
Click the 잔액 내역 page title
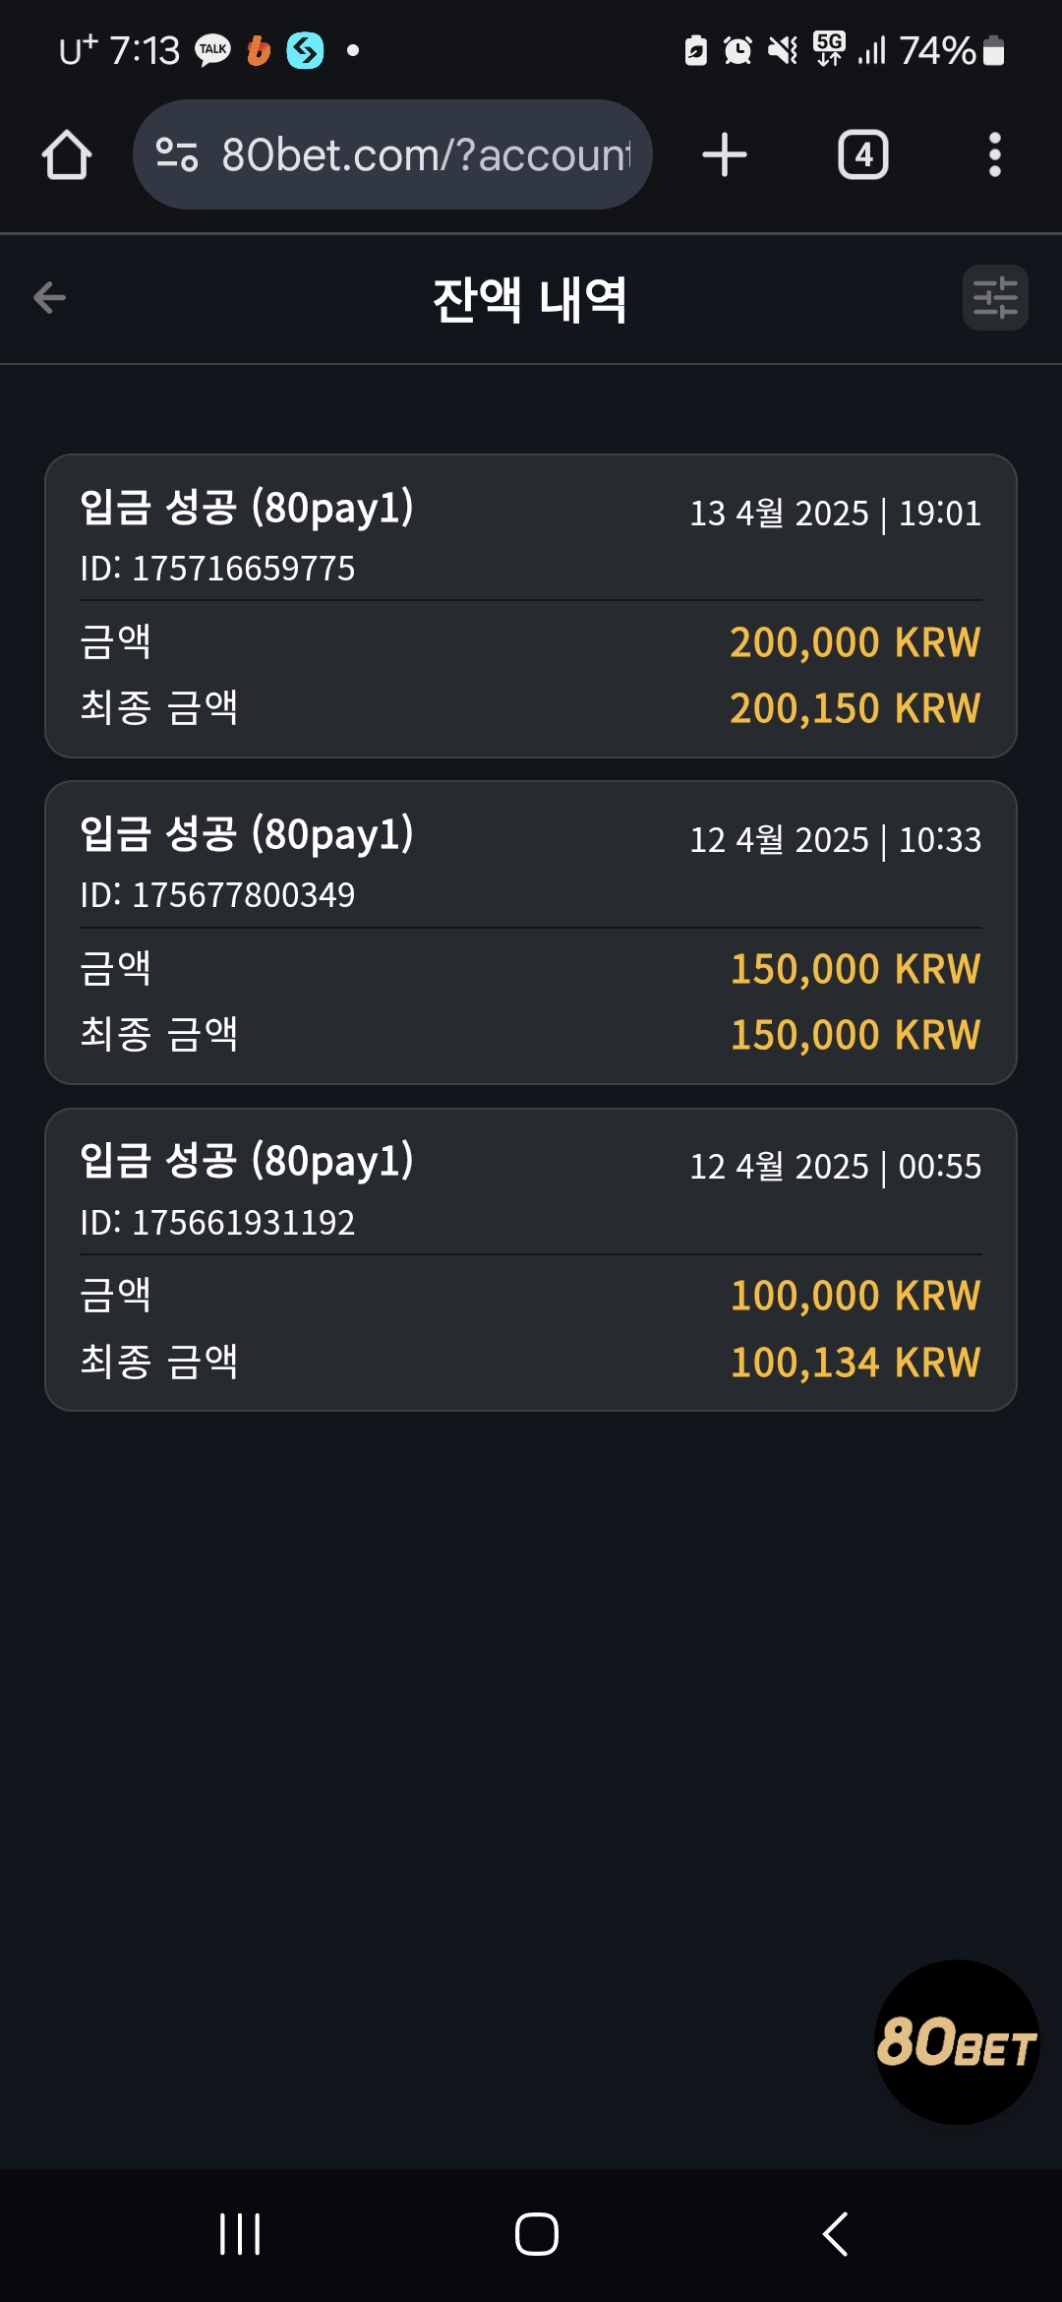tap(530, 299)
